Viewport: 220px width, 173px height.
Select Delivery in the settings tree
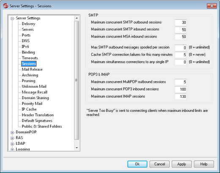point(28,24)
